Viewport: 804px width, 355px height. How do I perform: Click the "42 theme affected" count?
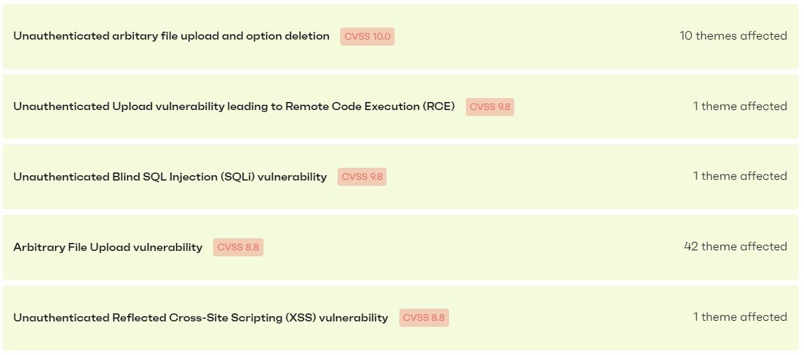[735, 247]
